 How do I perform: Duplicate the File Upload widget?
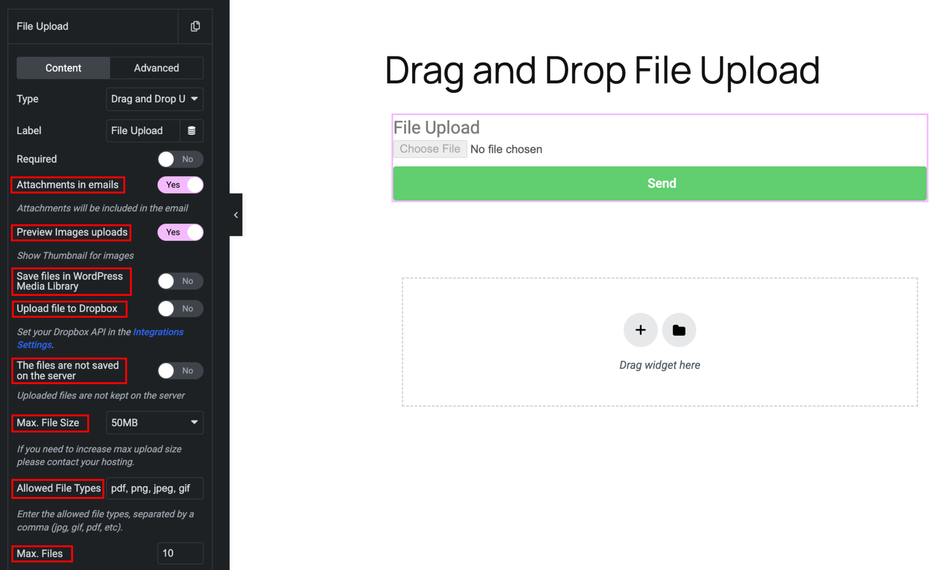pyautogui.click(x=195, y=26)
